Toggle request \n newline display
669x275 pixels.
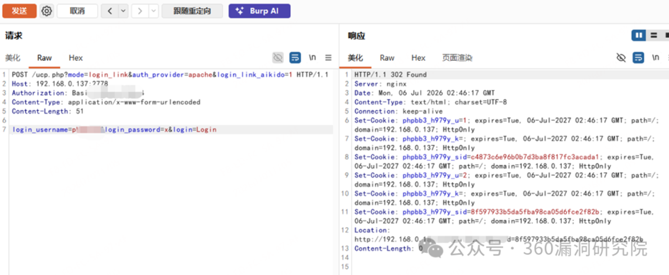click(x=312, y=58)
